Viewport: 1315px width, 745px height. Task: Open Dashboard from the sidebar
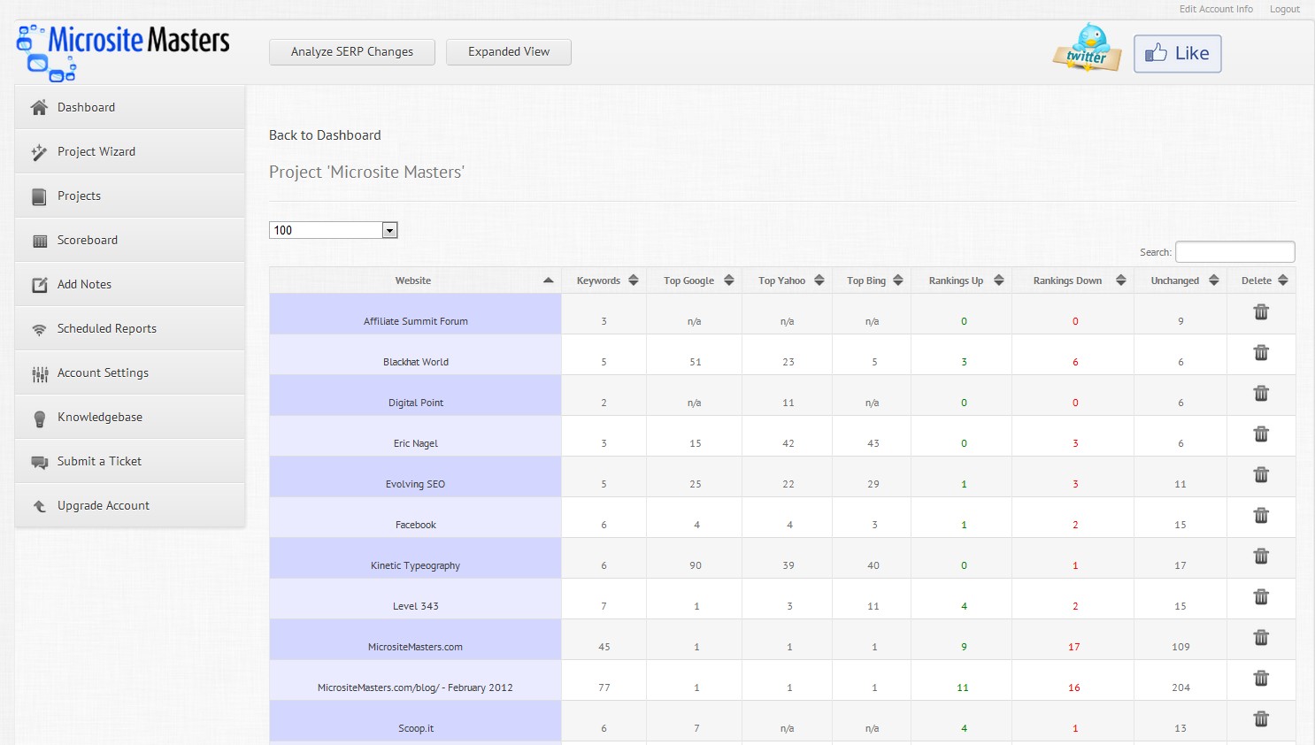point(130,107)
